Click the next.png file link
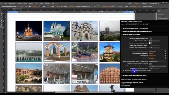169x95 pixels. click(152, 51)
